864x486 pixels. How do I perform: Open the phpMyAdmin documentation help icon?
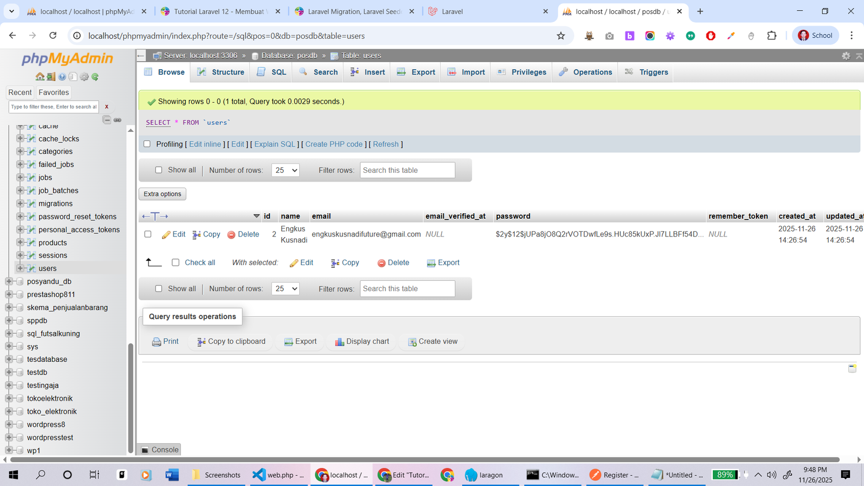[x=62, y=77]
